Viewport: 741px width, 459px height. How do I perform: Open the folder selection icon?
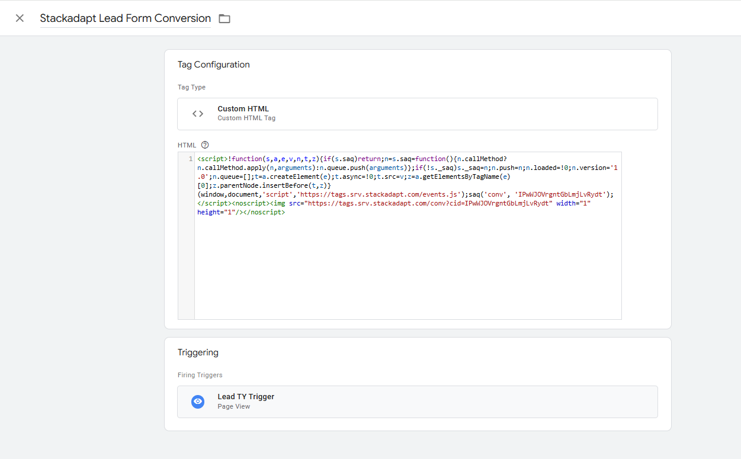click(224, 18)
